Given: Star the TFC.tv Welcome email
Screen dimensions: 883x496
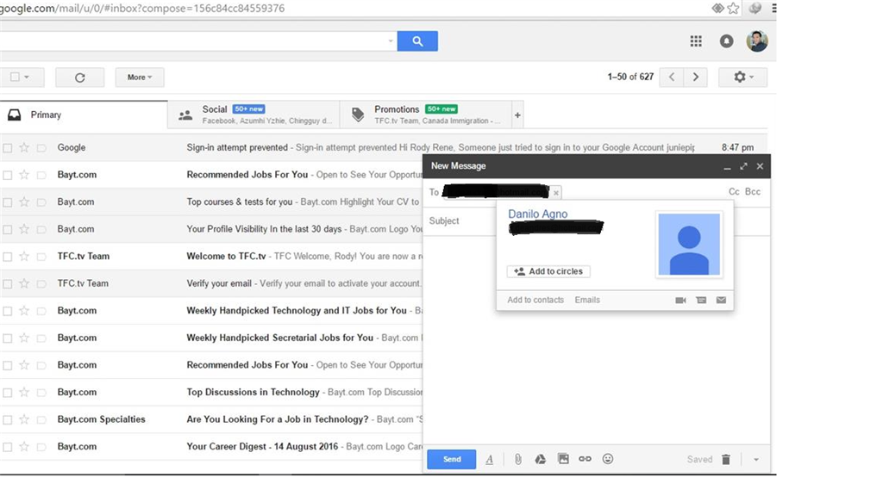Looking at the screenshot, I should click(x=24, y=257).
